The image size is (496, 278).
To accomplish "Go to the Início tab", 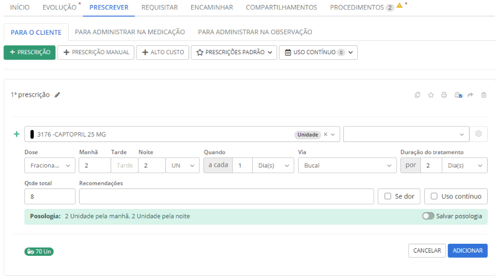I will click(x=19, y=7).
